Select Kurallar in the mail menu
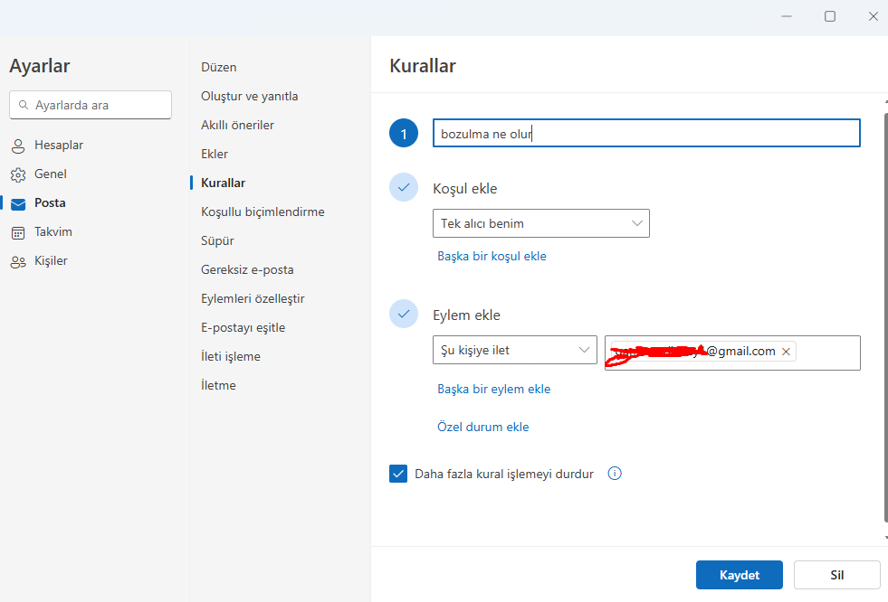Screen dimensions: 888x602 coord(224,183)
